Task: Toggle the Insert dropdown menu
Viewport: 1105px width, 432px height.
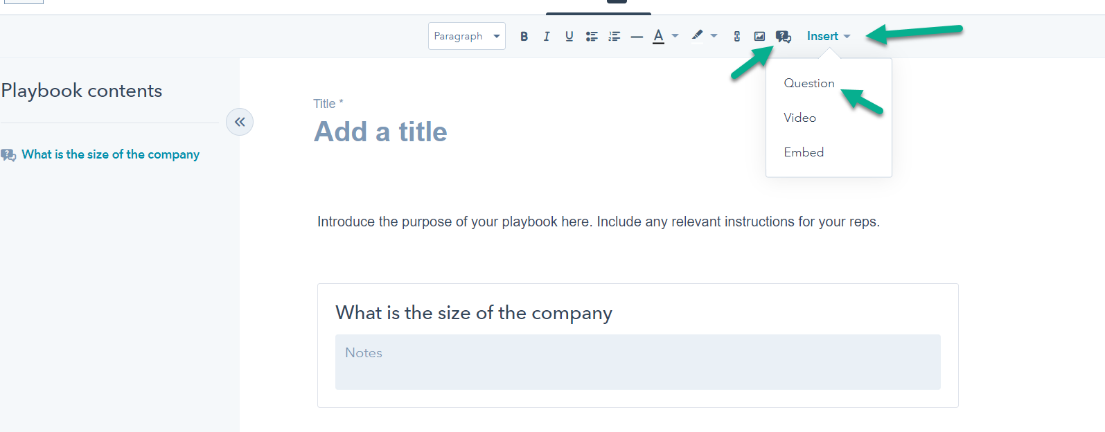Action: point(829,36)
